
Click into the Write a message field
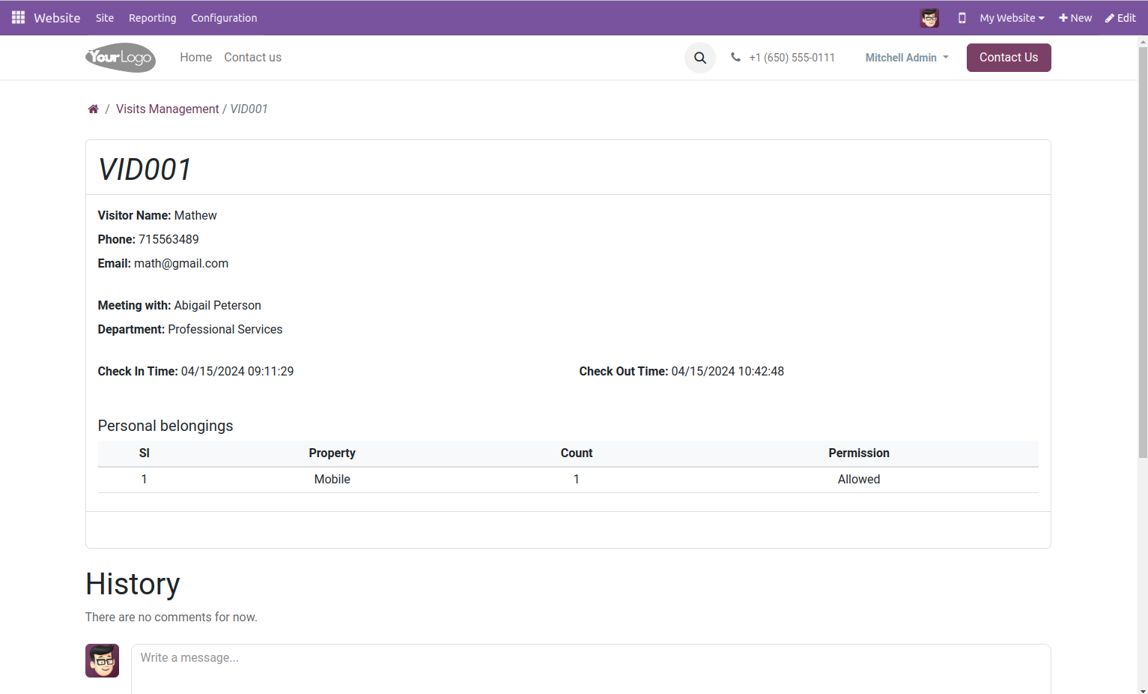590,667
